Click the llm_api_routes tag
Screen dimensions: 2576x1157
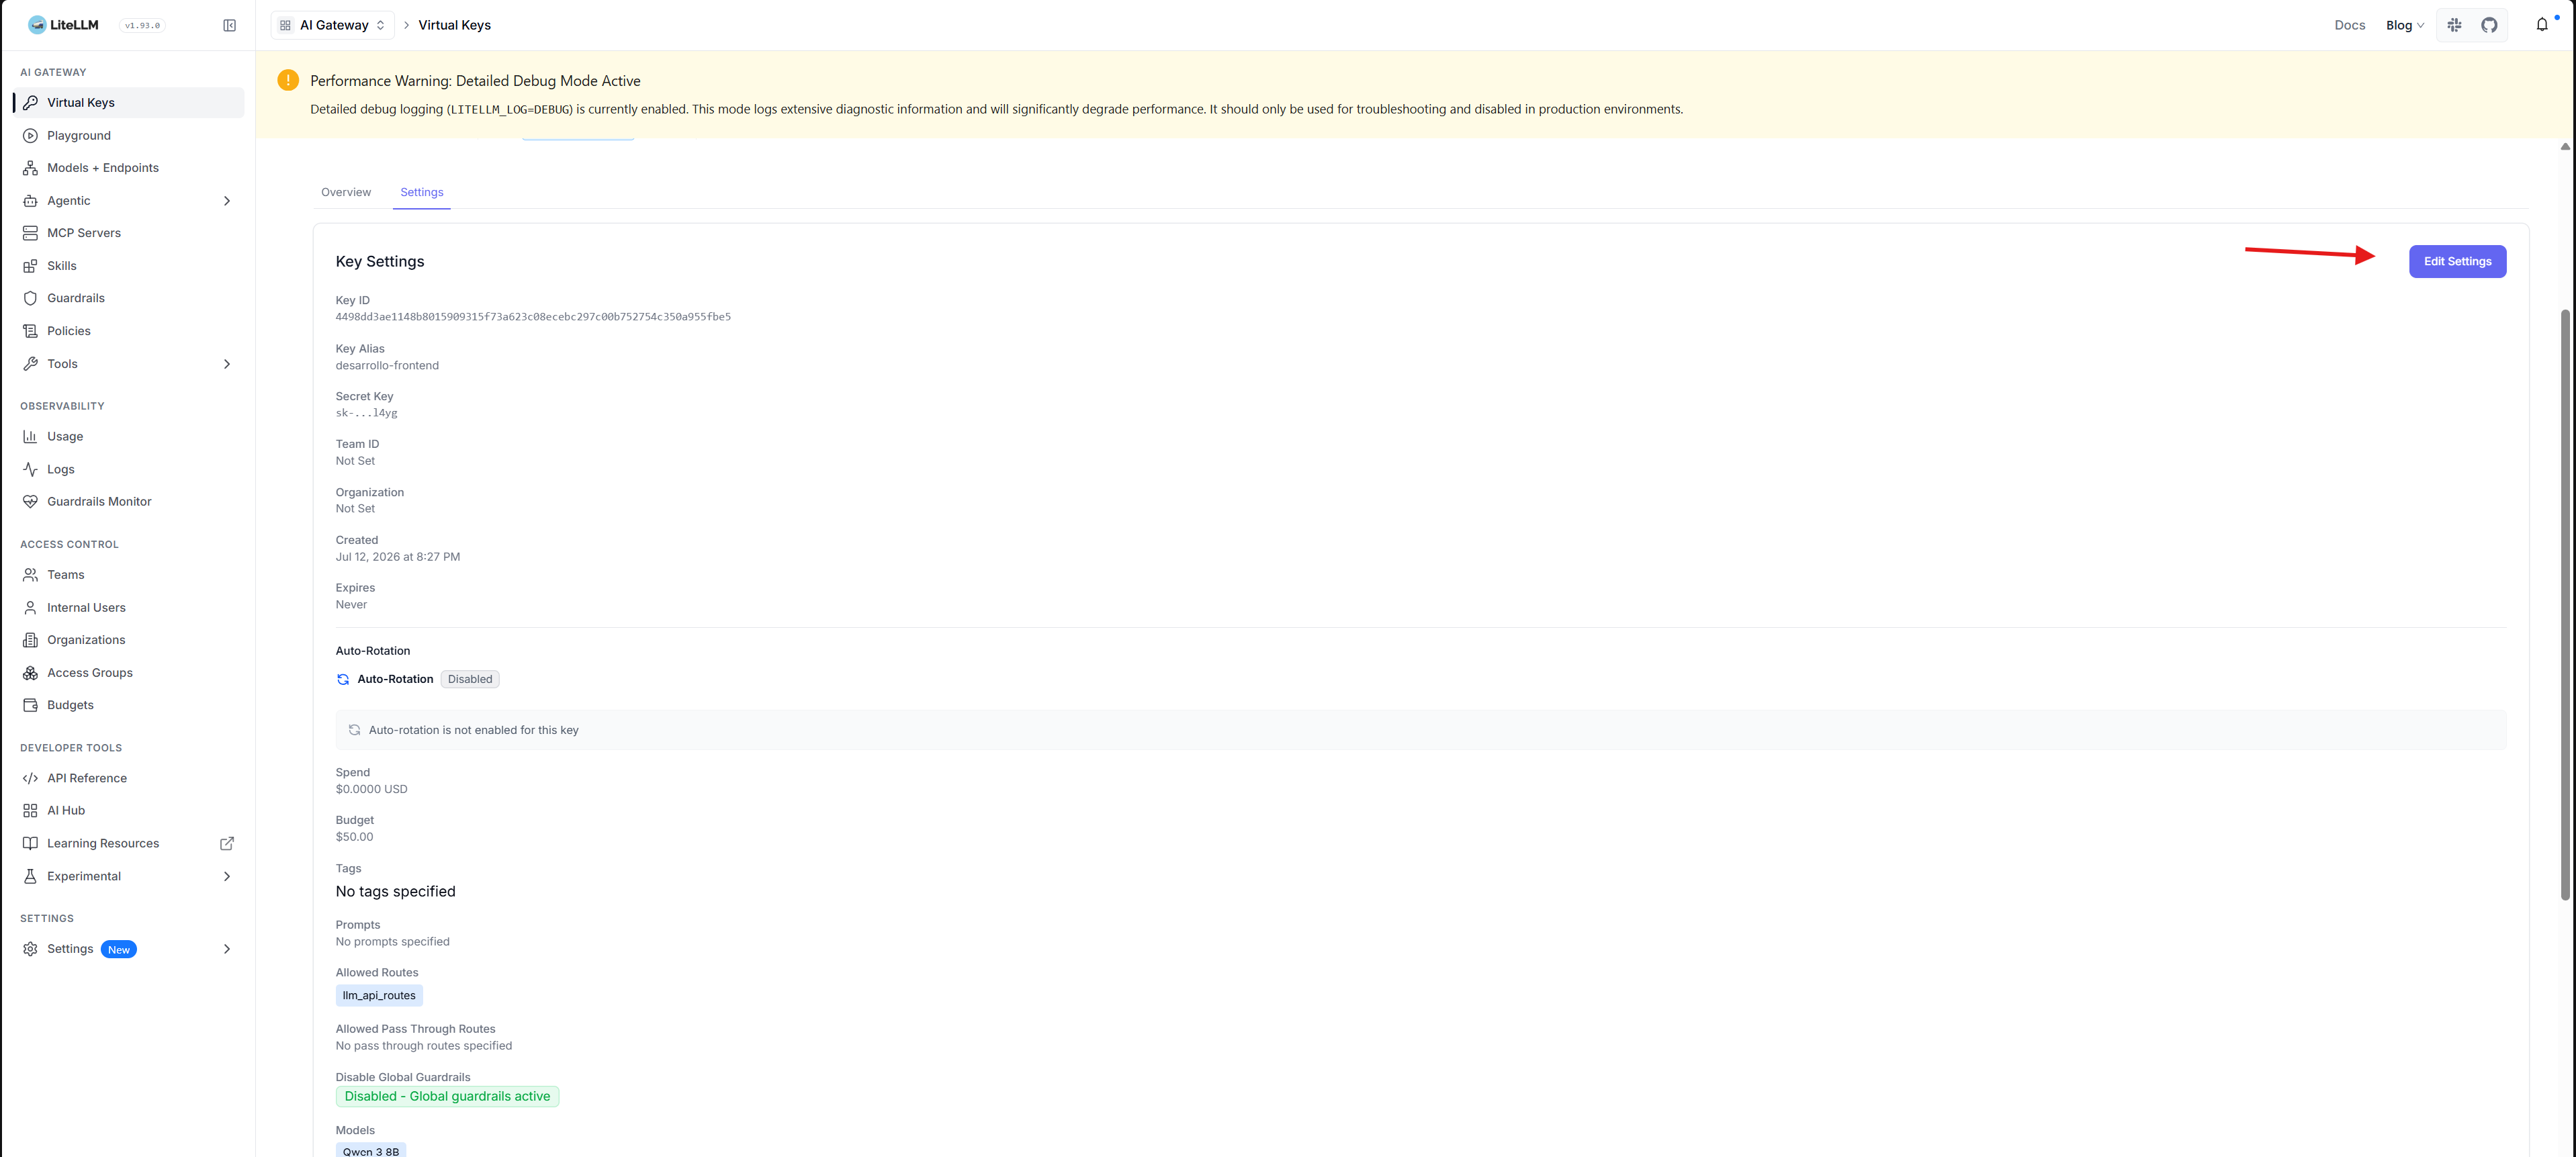[379, 995]
